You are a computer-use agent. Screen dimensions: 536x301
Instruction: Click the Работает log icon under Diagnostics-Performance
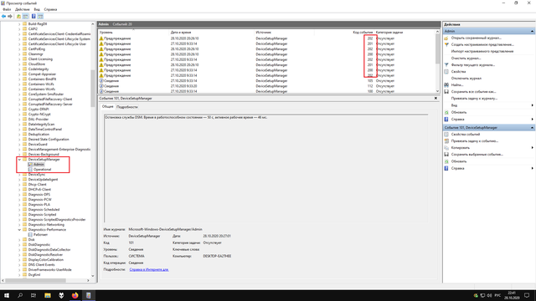click(30, 235)
